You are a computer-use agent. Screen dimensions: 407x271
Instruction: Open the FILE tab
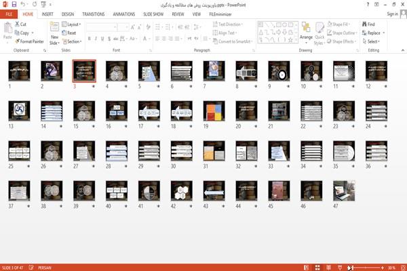pos(9,14)
